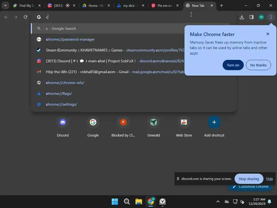
Task: Open File Explorer from taskbar
Action: pyautogui.click(x=139, y=201)
